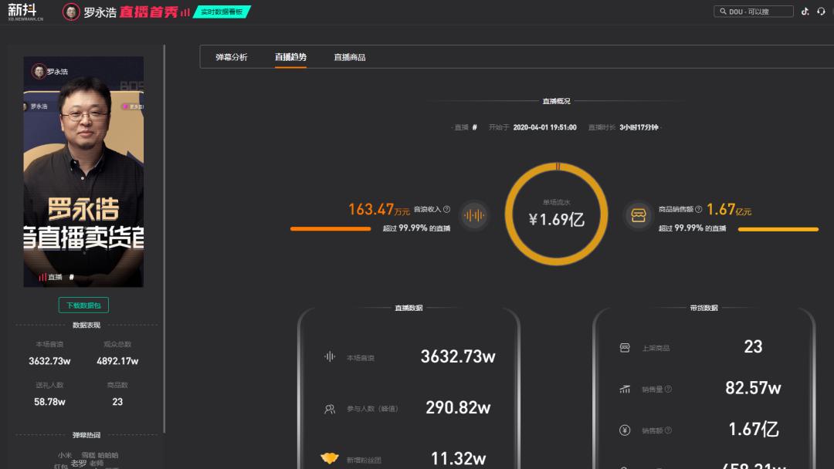The width and height of the screenshot is (834, 469).
Task: Click the yellow 商品销售额 progress bar
Action: [x=778, y=229]
